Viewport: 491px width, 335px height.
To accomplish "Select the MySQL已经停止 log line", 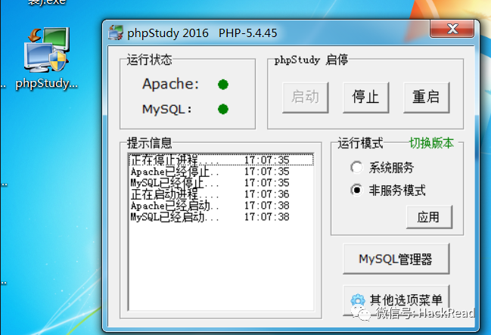I will (221, 183).
